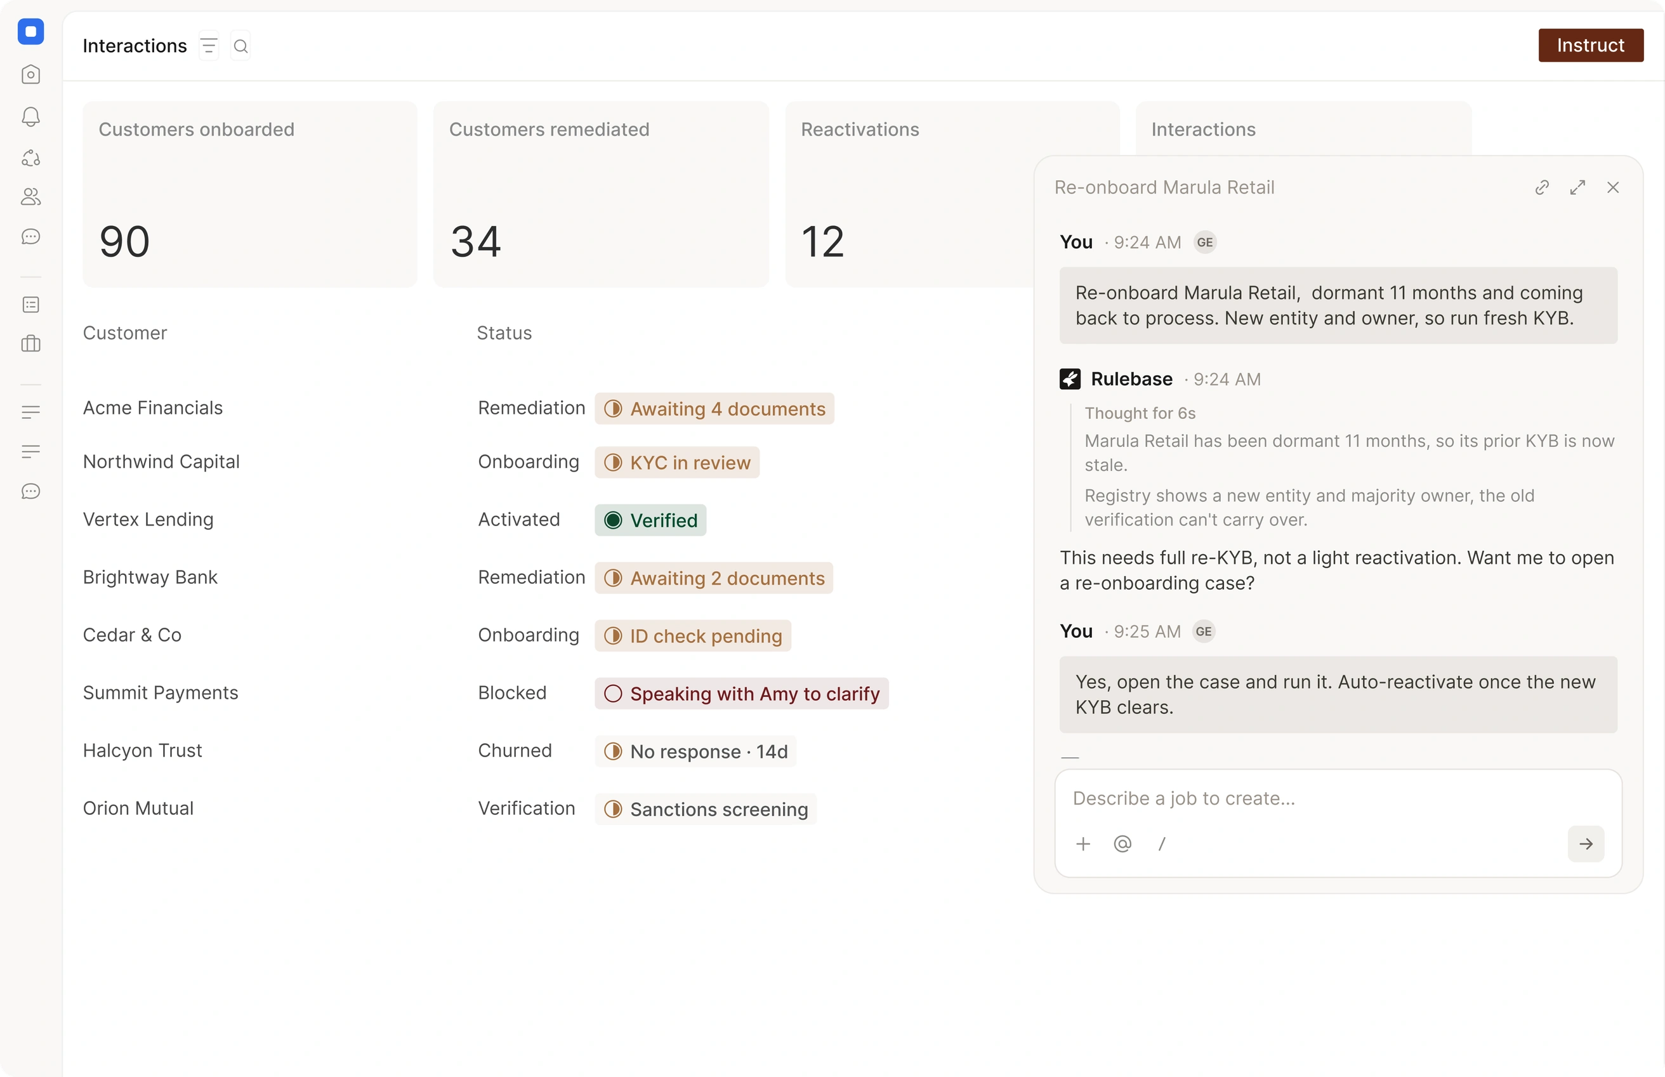Screen dimensions: 1665x1077
Task: Open the upper chat bubble icon in sidebar
Action: click(30, 236)
